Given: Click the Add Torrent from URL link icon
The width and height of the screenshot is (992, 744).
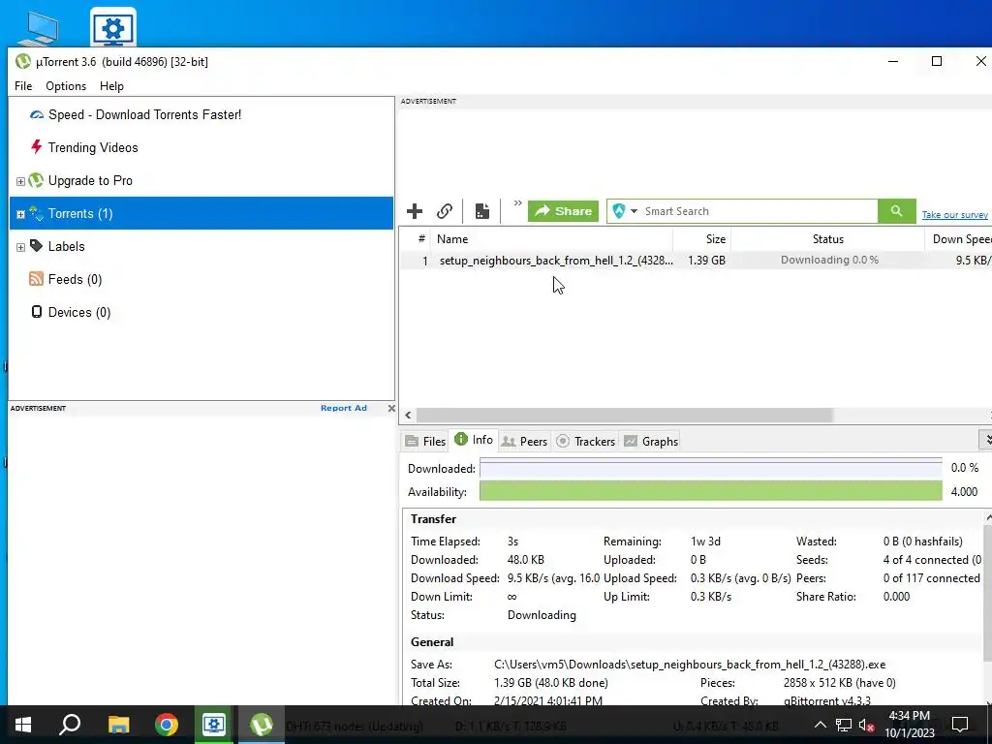Looking at the screenshot, I should tap(445, 211).
